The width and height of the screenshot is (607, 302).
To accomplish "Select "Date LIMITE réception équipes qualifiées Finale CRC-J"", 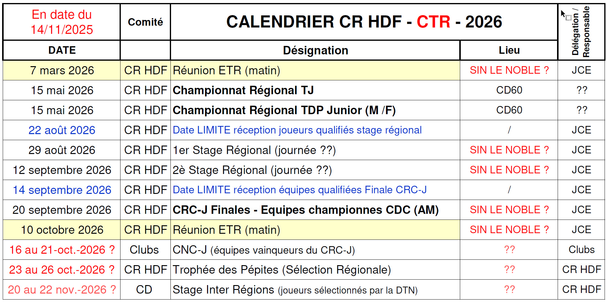I will (x=299, y=190).
